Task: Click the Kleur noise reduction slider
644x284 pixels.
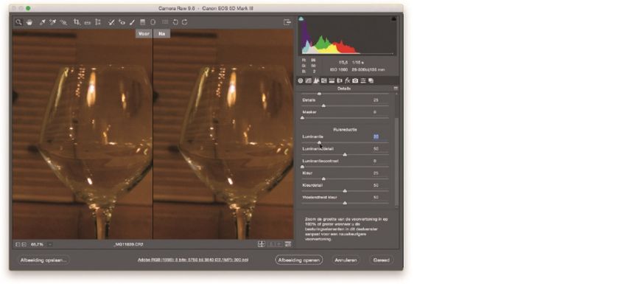Action: 345,179
